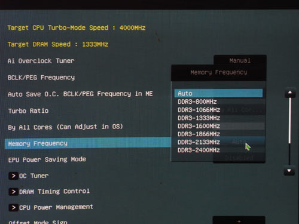Click the scroll up arrow button

pos(290,93)
